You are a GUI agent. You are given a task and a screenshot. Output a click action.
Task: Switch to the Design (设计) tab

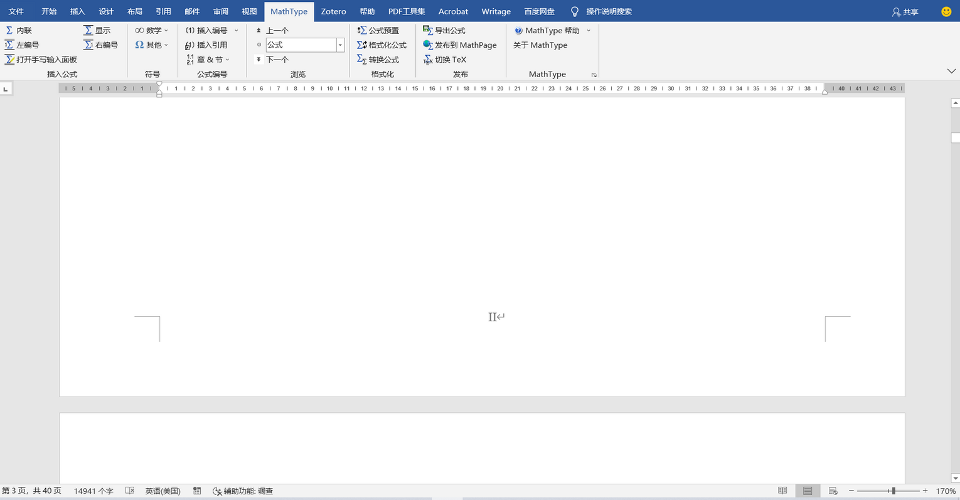(106, 11)
